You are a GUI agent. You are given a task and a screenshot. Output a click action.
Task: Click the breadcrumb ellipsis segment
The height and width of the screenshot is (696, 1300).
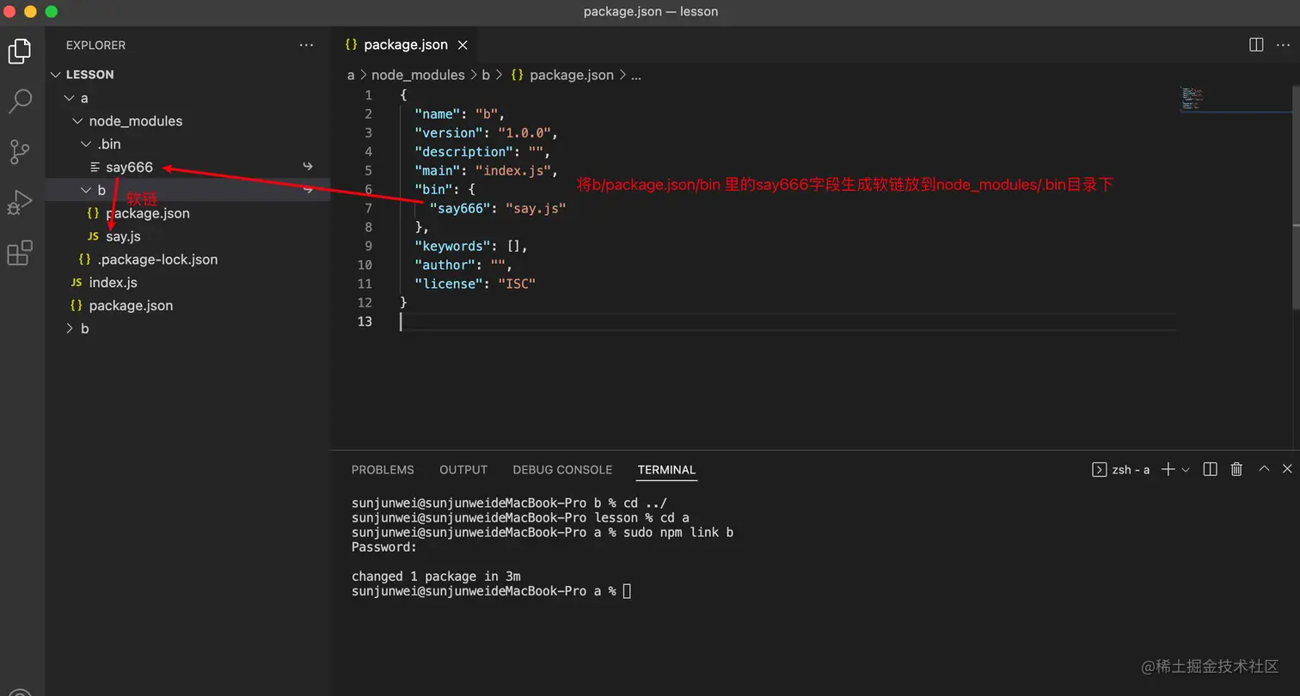coord(636,75)
